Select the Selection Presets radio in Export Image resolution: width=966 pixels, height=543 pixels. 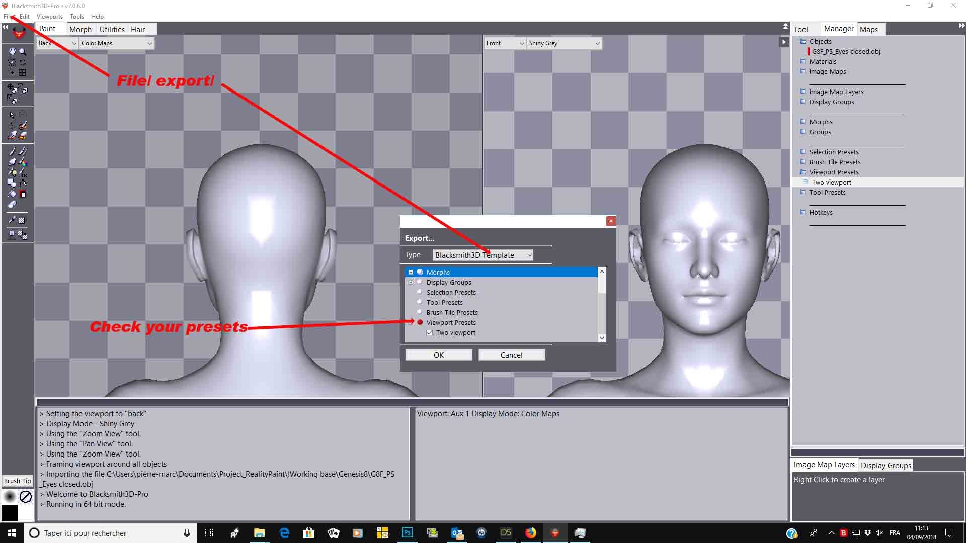click(420, 292)
